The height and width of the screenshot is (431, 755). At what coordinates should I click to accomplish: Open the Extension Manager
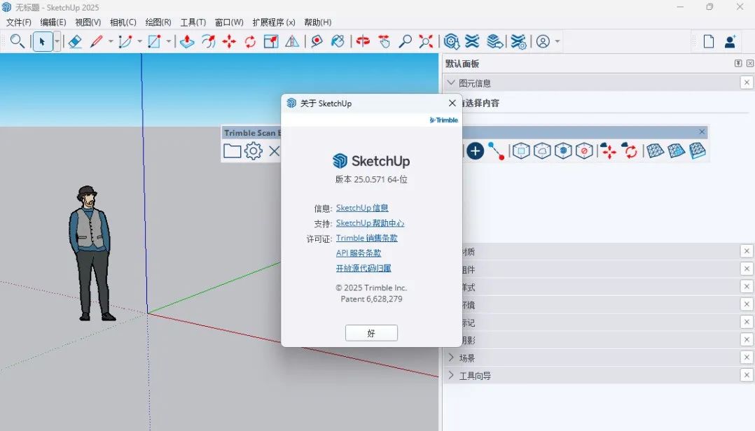pyautogui.click(x=518, y=41)
